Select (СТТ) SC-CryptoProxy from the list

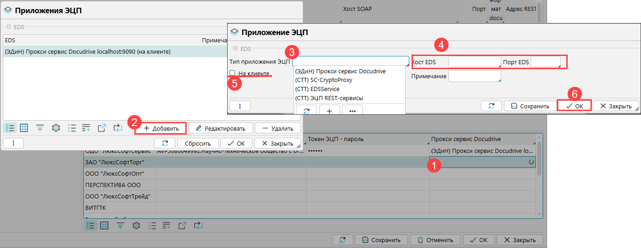(323, 80)
